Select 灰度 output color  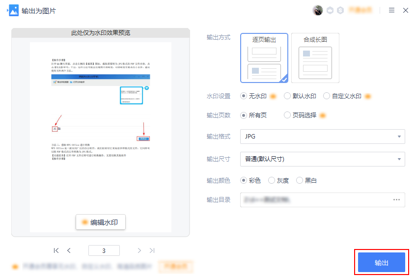[278, 180]
